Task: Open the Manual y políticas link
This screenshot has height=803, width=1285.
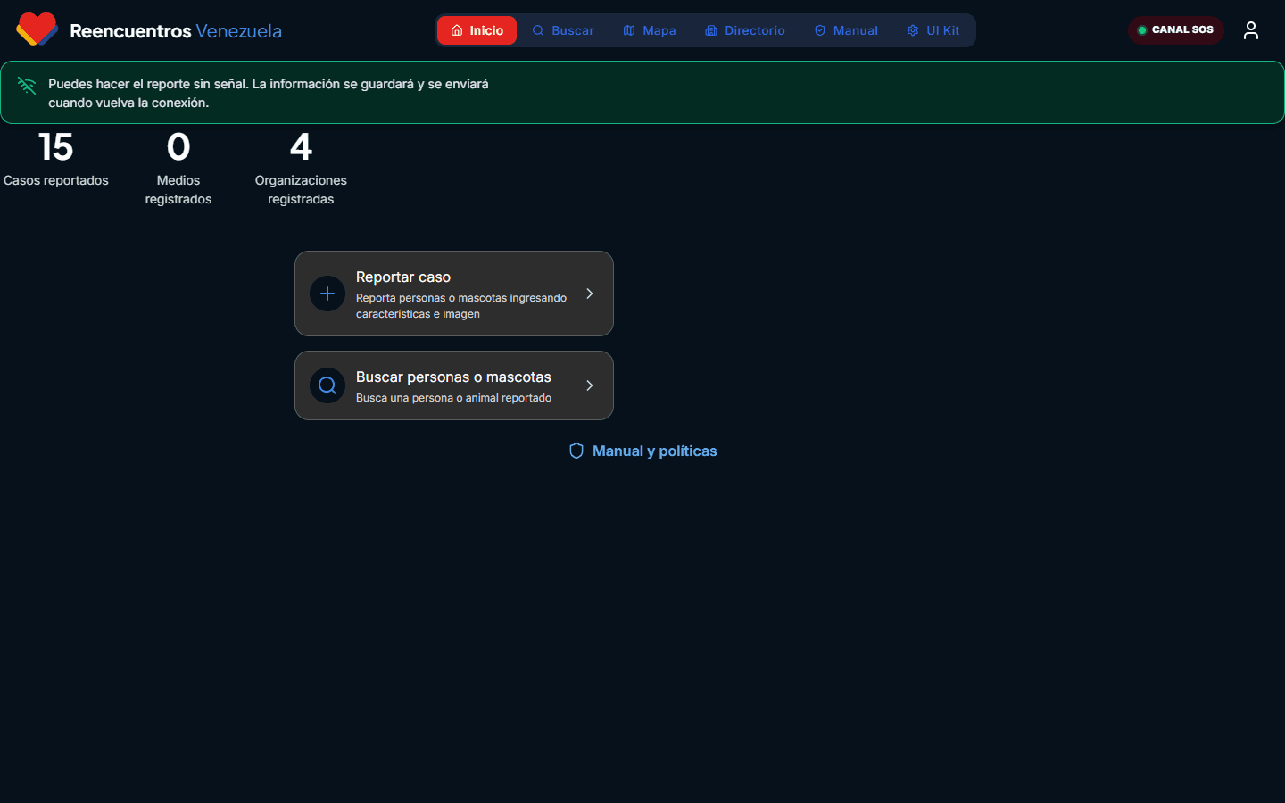Action: [642, 451]
